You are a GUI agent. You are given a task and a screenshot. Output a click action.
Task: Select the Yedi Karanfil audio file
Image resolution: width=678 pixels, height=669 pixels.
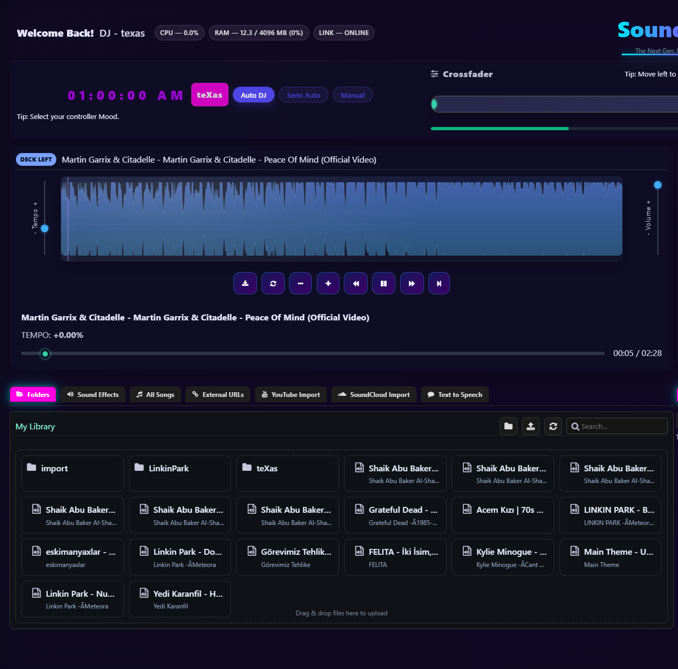click(180, 599)
